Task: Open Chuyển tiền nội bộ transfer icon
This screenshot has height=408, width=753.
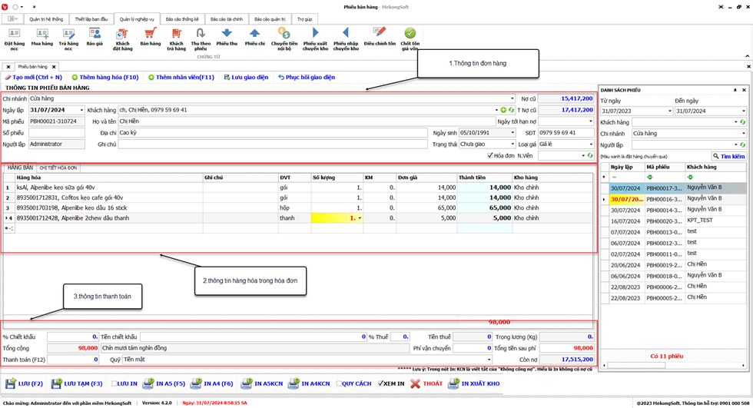Action: coord(284,37)
